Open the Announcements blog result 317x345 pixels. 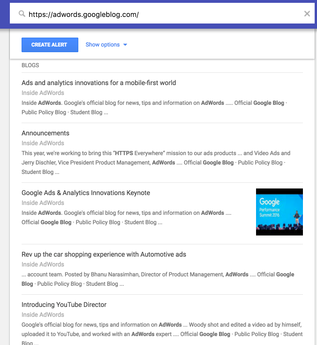pos(45,133)
